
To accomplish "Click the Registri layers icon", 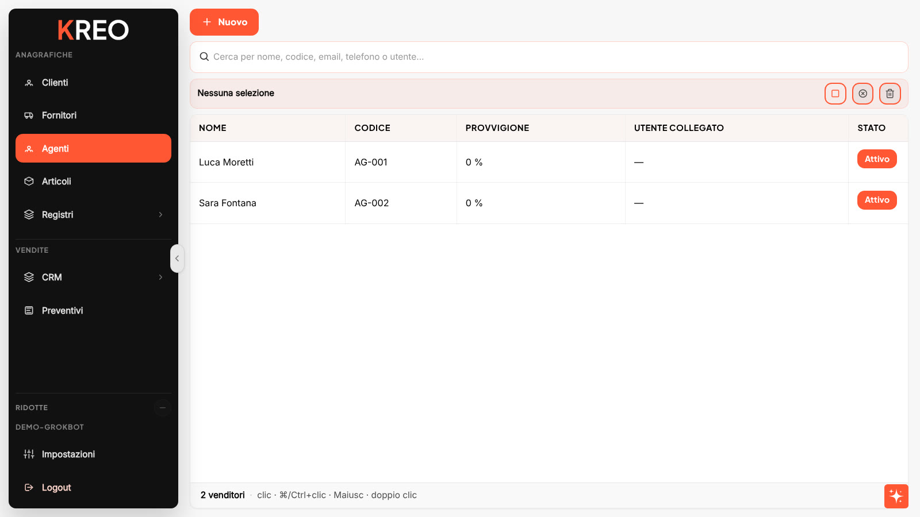I will 29,215.
